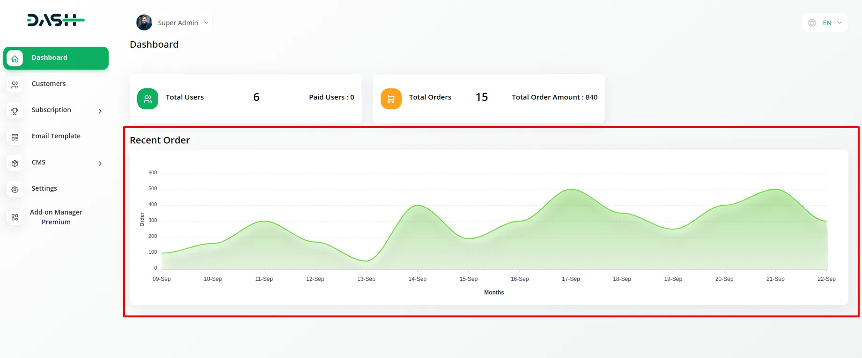Click the Super Admin avatar picture
The width and height of the screenshot is (862, 358).
[x=144, y=22]
